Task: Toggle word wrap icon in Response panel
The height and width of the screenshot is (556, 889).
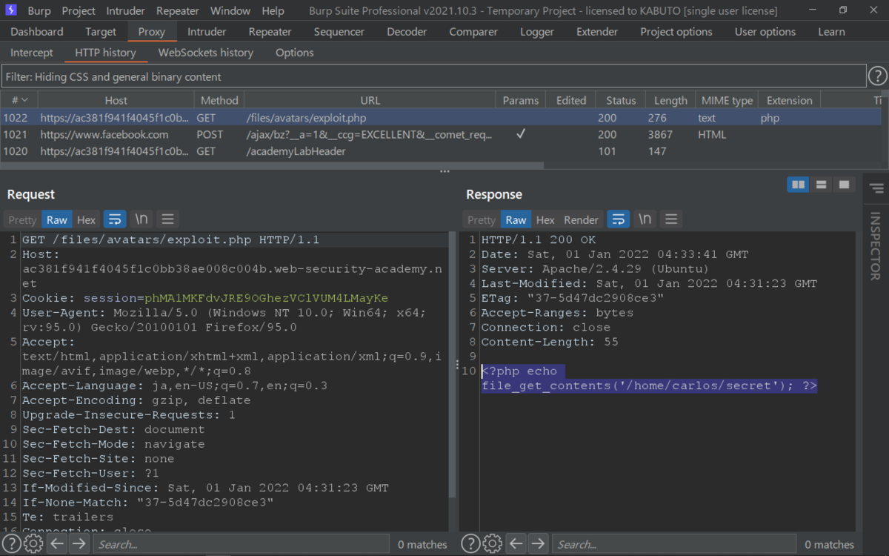Action: (618, 219)
